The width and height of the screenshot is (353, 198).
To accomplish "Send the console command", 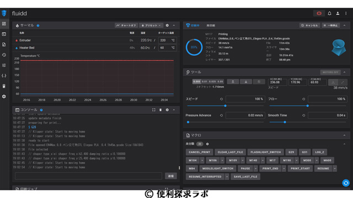I will (171, 176).
